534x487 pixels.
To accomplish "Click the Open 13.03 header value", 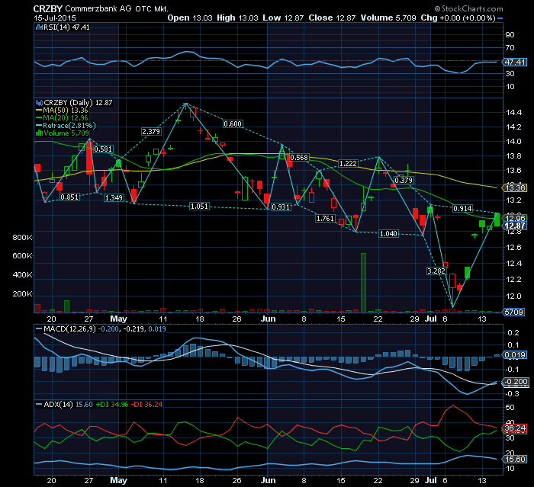I will [190, 18].
